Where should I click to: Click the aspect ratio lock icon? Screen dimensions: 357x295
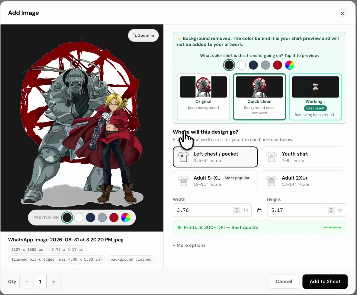[259, 210]
